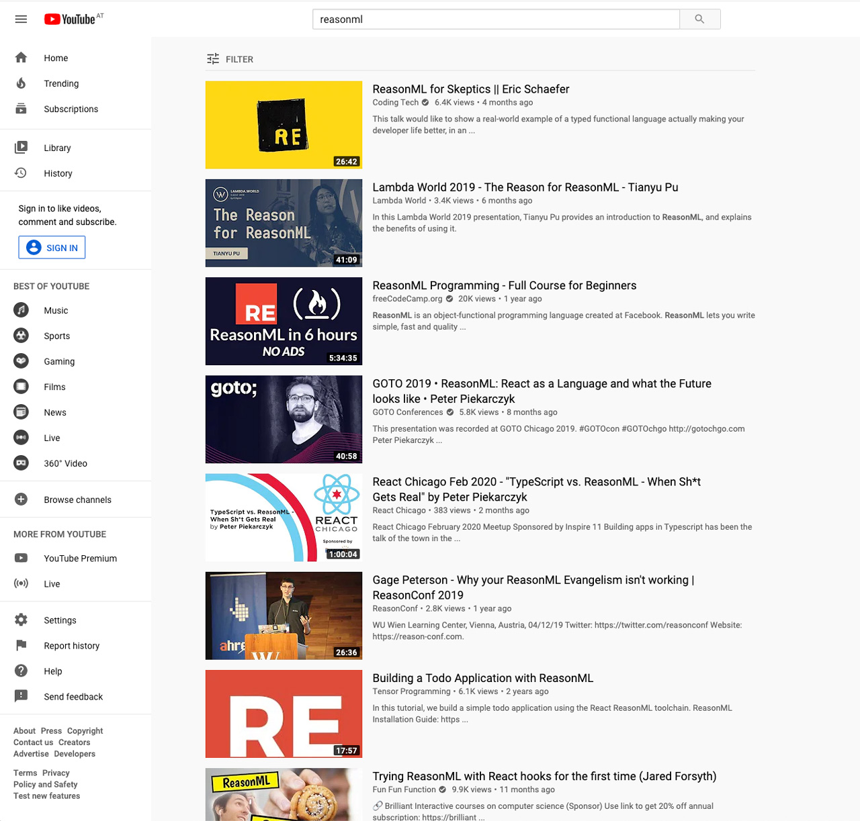The height and width of the screenshot is (821, 860).
Task: Open the History clock icon
Action: tap(21, 173)
